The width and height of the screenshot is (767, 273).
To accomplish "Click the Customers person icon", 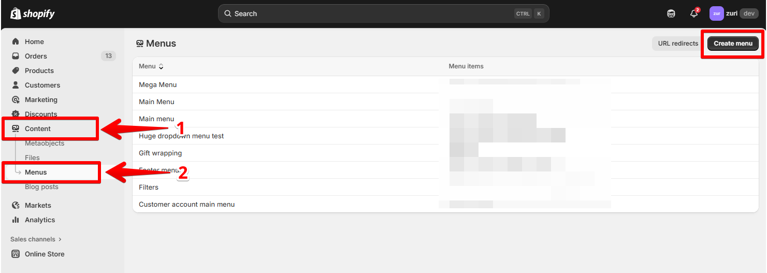I will 16,85.
